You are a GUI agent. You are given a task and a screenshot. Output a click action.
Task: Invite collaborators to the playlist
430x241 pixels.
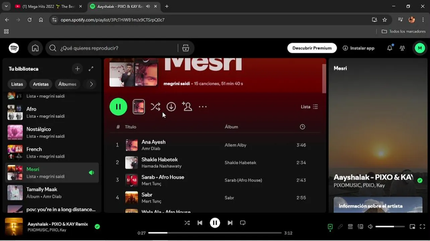[x=187, y=106]
